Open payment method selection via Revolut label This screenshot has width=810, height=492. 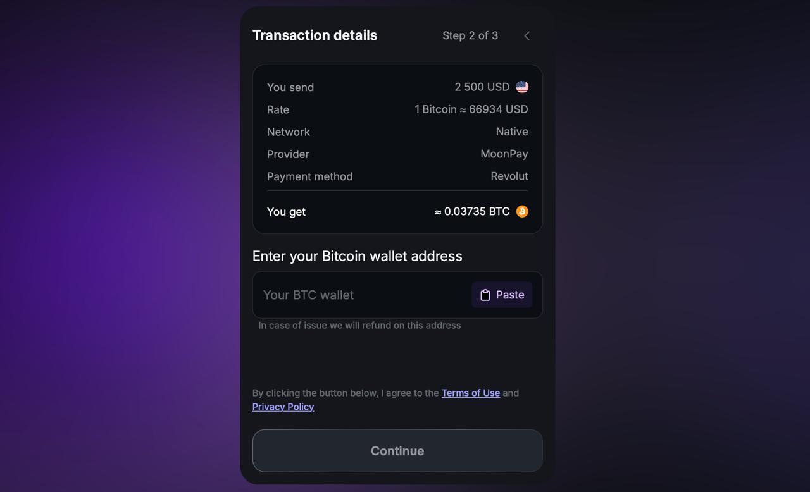(x=509, y=176)
